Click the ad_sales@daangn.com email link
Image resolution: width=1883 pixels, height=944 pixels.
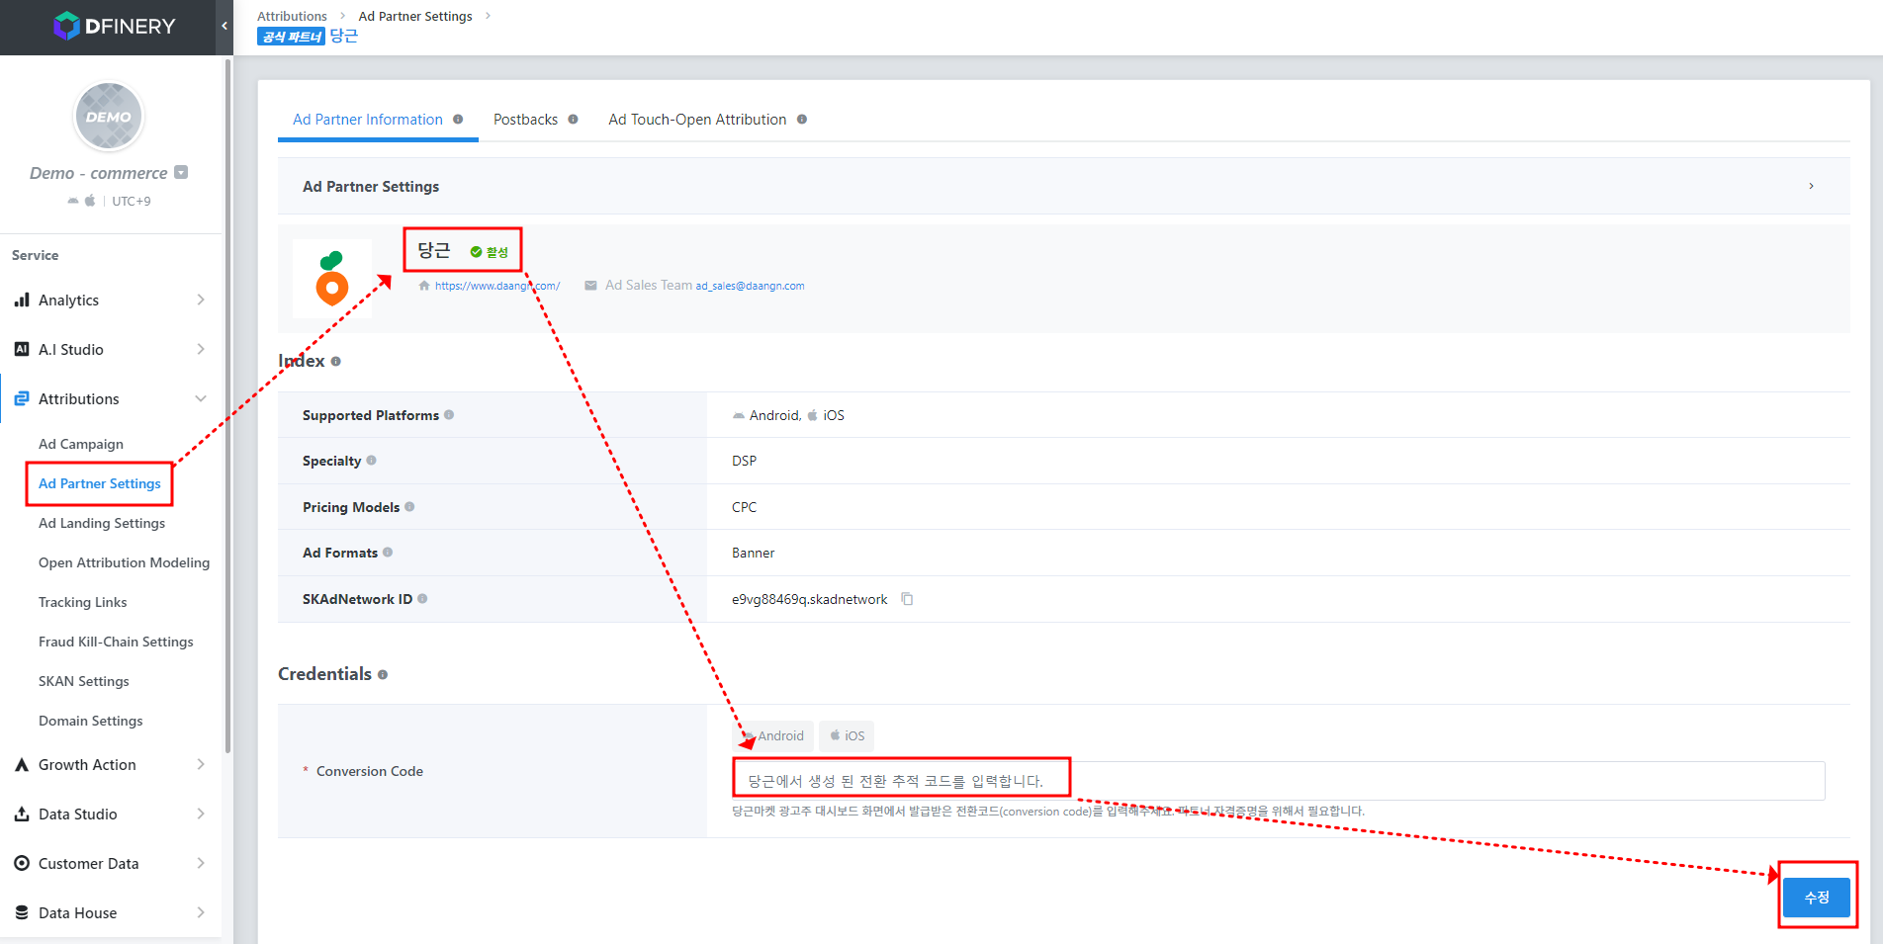pyautogui.click(x=750, y=286)
